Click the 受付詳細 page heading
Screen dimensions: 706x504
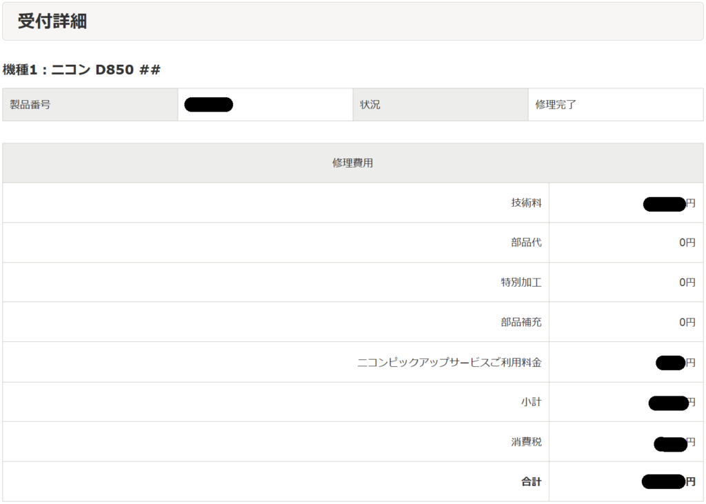tap(52, 21)
